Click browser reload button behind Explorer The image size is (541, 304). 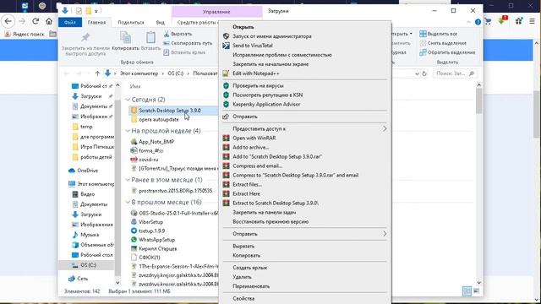36,21
